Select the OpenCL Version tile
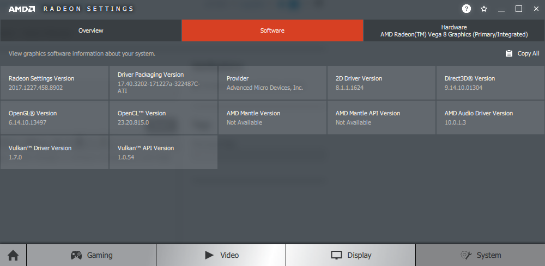 163,117
